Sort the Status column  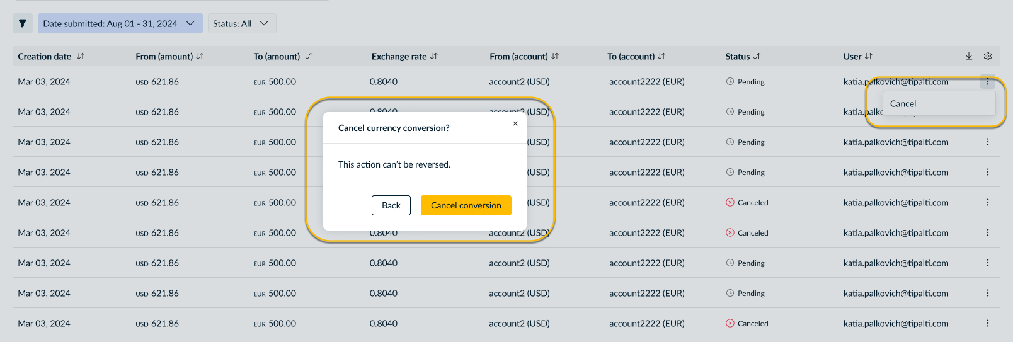(x=757, y=56)
